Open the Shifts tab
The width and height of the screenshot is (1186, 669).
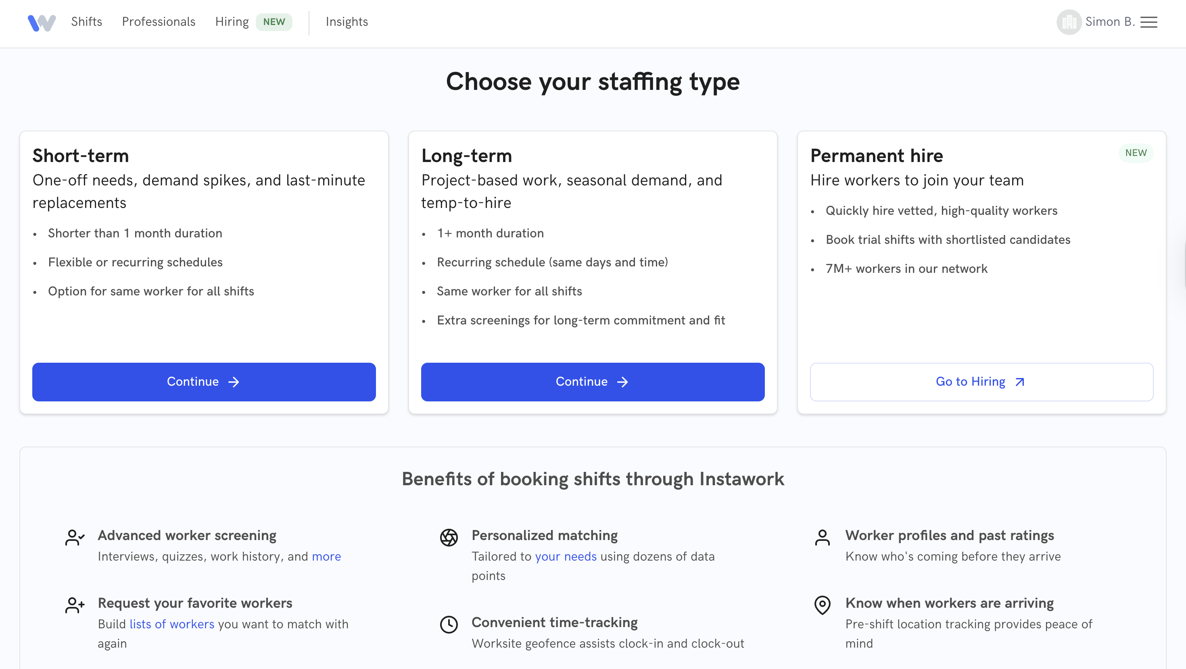(87, 22)
